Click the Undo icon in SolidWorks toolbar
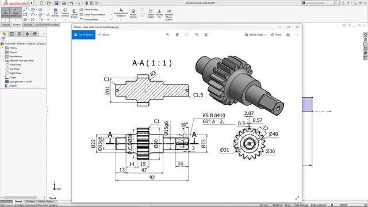 [71, 3]
